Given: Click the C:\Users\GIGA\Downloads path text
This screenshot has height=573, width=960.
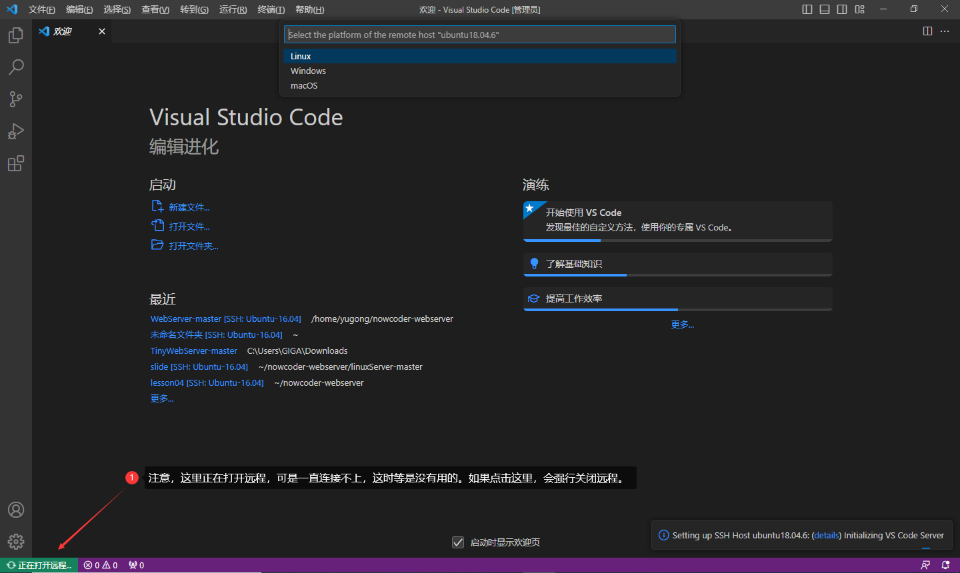Looking at the screenshot, I should (x=297, y=351).
